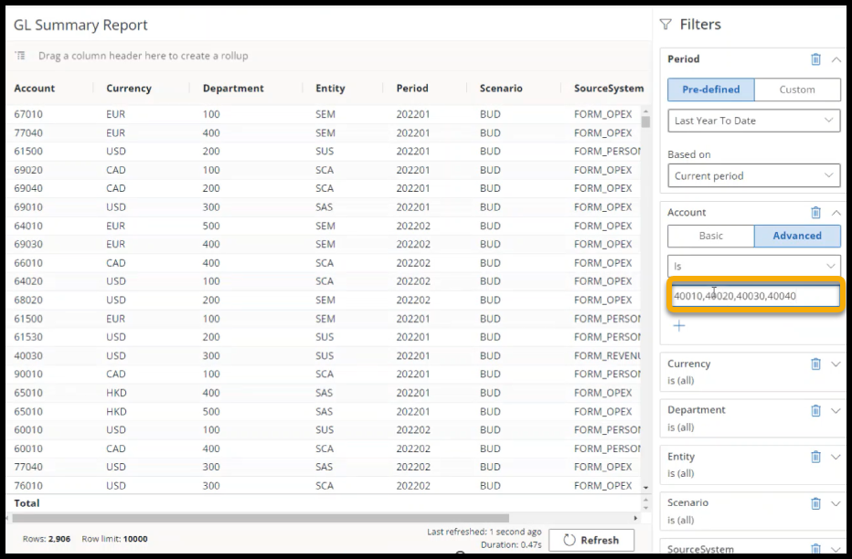The image size is (852, 559).
Task: Open the 'Is' operator dropdown
Action: [753, 267]
